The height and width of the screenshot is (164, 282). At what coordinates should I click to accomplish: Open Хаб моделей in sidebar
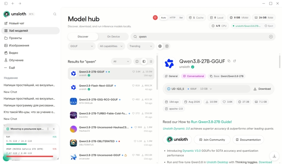click(x=30, y=31)
